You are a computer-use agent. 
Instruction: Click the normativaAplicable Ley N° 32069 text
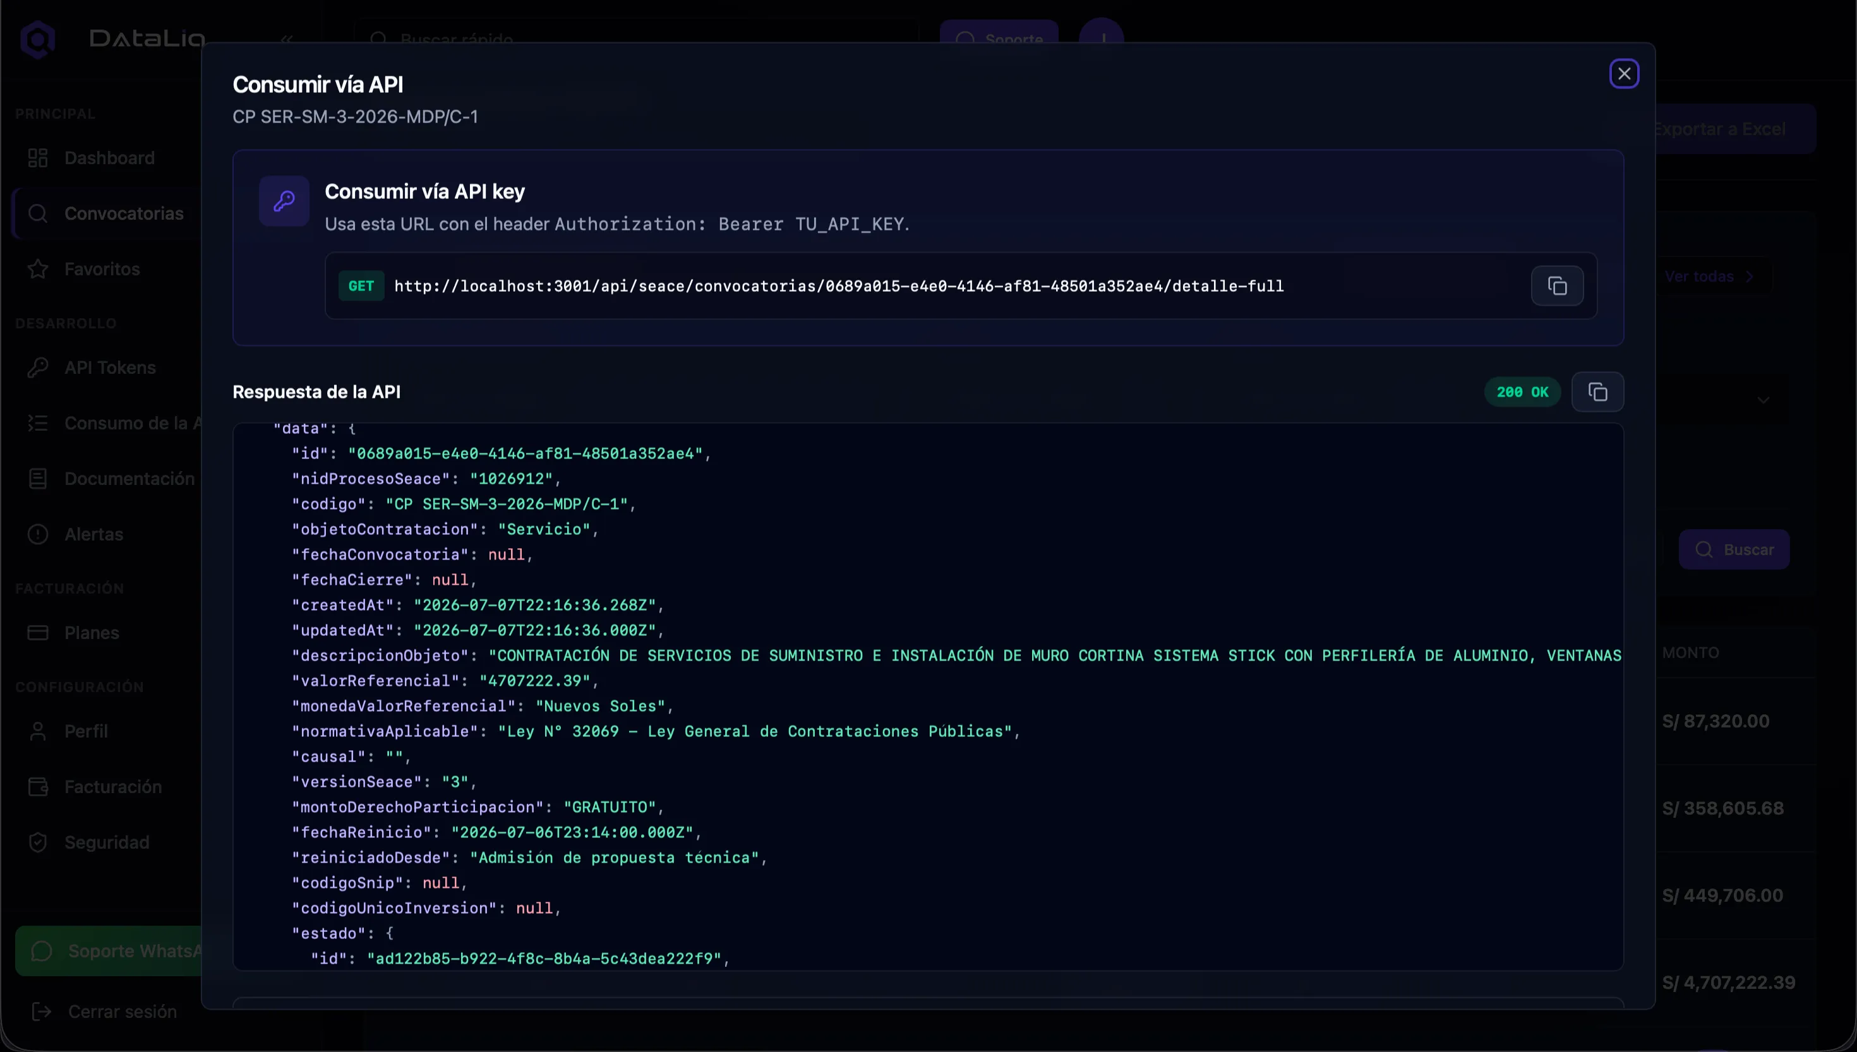point(755,732)
